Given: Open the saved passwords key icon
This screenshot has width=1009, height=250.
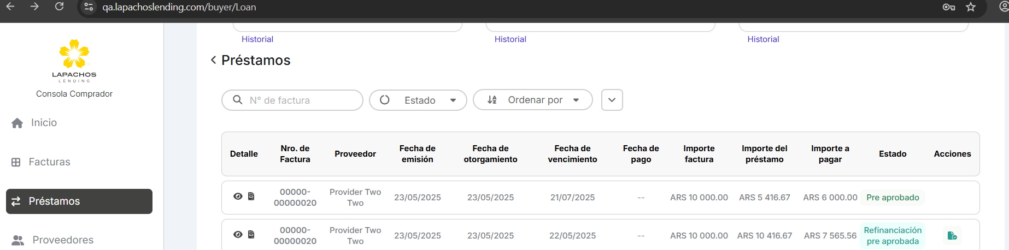Looking at the screenshot, I should [x=949, y=7].
